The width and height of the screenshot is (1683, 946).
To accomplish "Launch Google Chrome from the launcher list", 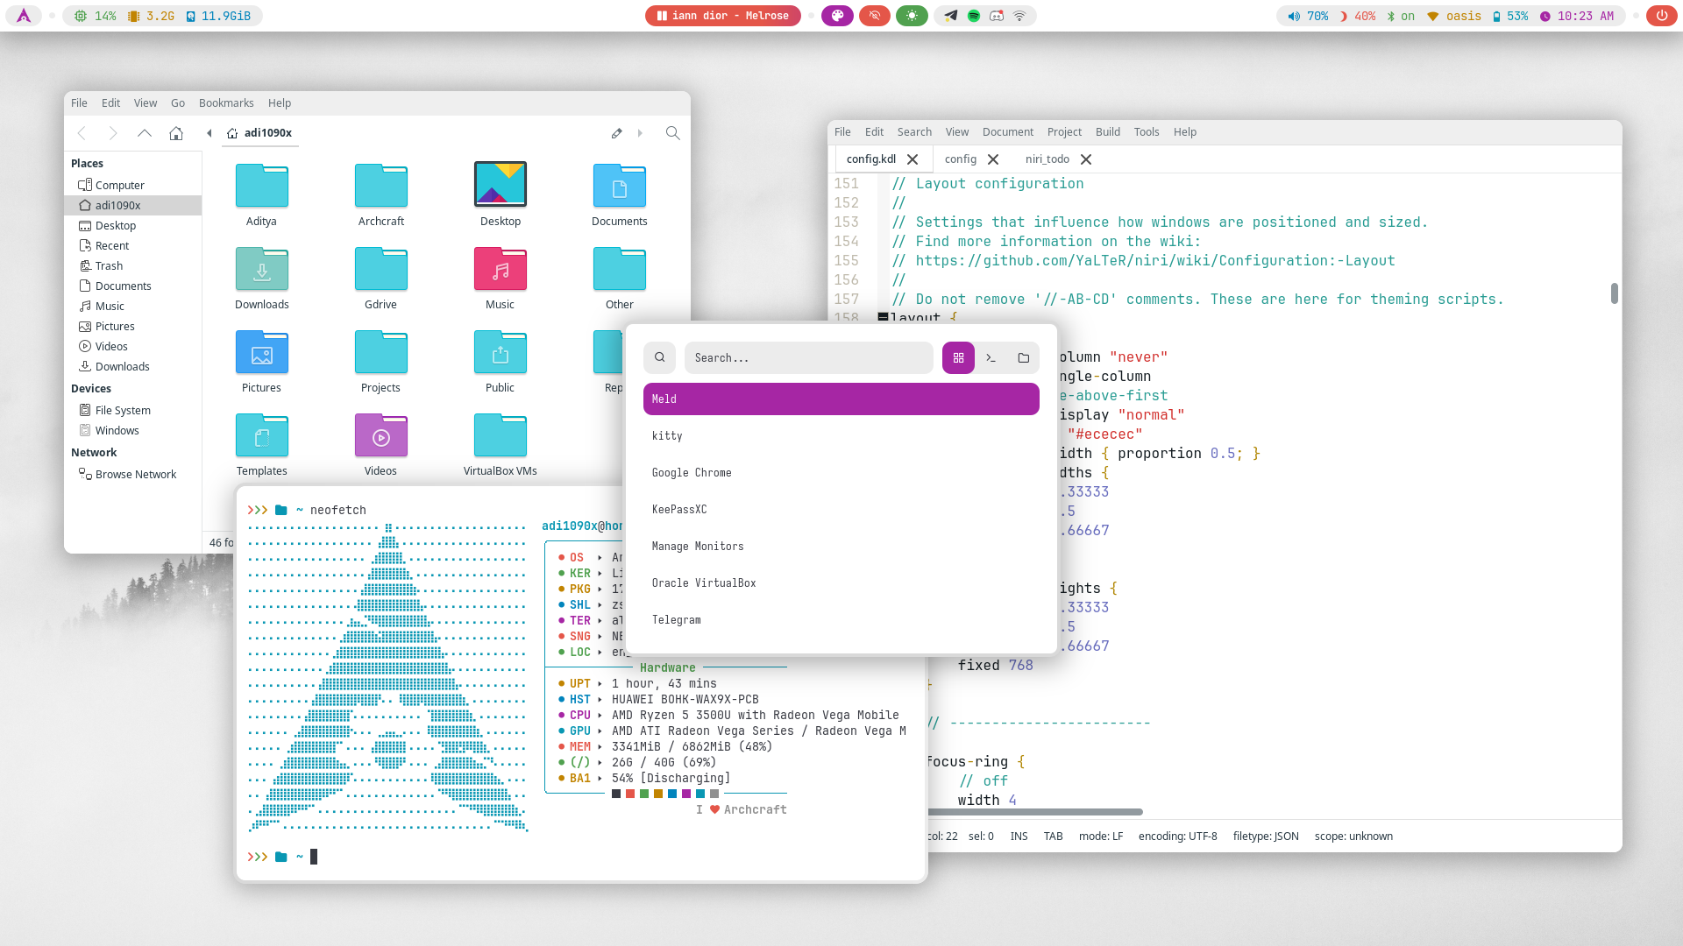I will 692,473.
